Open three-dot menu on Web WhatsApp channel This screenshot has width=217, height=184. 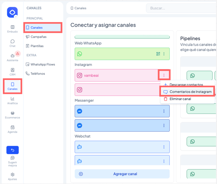pos(164,54)
